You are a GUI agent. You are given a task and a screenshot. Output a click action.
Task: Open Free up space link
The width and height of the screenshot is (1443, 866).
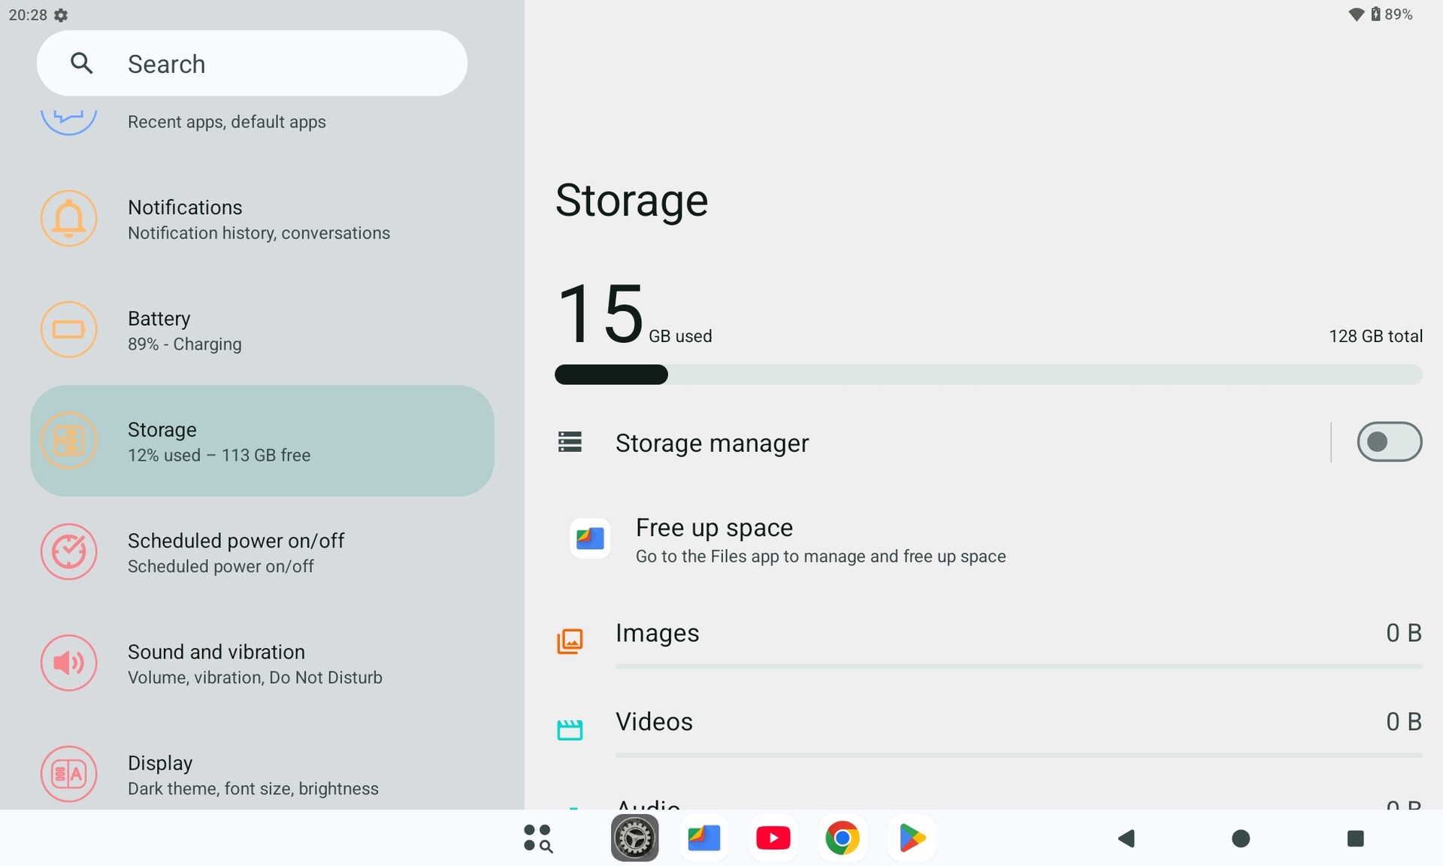(x=820, y=540)
